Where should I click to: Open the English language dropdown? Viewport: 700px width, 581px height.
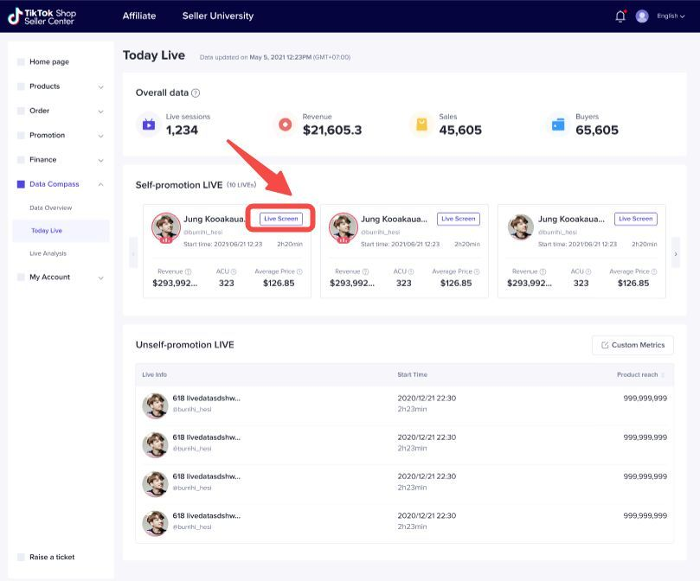pyautogui.click(x=671, y=16)
